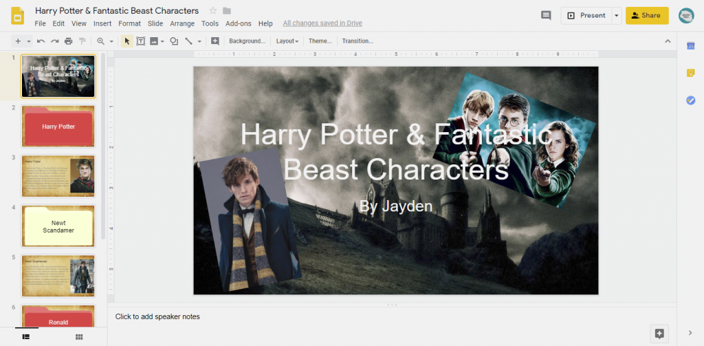Select slide 4 Newt Scandamer thumbnail
Viewport: 704px width, 346px height.
[x=58, y=226]
